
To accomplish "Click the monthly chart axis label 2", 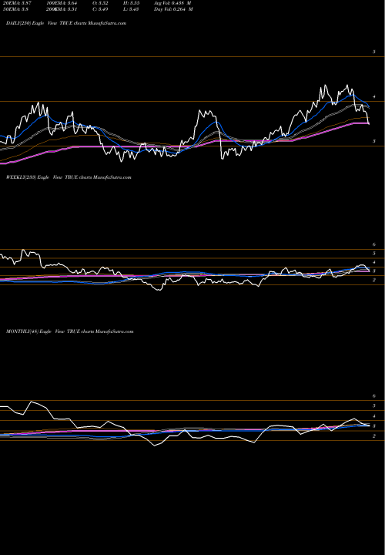I will coord(374,436).
